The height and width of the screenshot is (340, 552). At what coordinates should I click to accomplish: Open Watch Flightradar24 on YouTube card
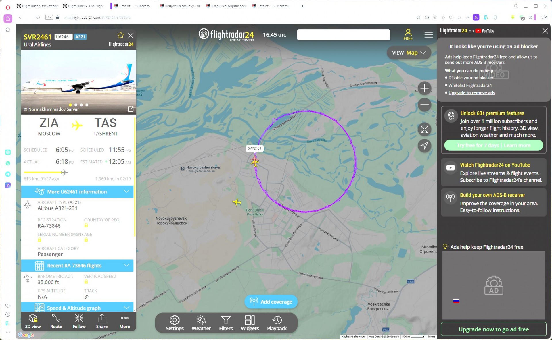pyautogui.click(x=493, y=172)
